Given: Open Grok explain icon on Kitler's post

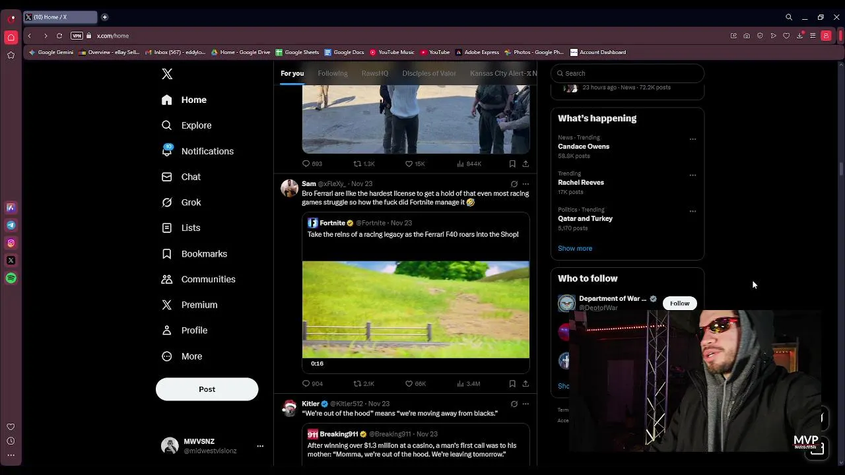Looking at the screenshot, I should 514,404.
